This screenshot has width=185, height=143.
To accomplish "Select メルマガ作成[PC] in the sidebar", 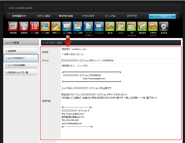I will [21, 58].
